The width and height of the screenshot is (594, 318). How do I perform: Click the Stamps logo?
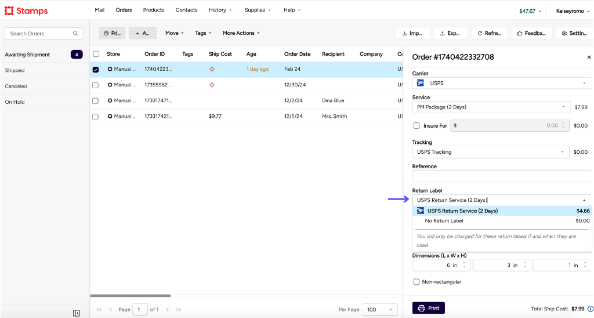tap(26, 10)
